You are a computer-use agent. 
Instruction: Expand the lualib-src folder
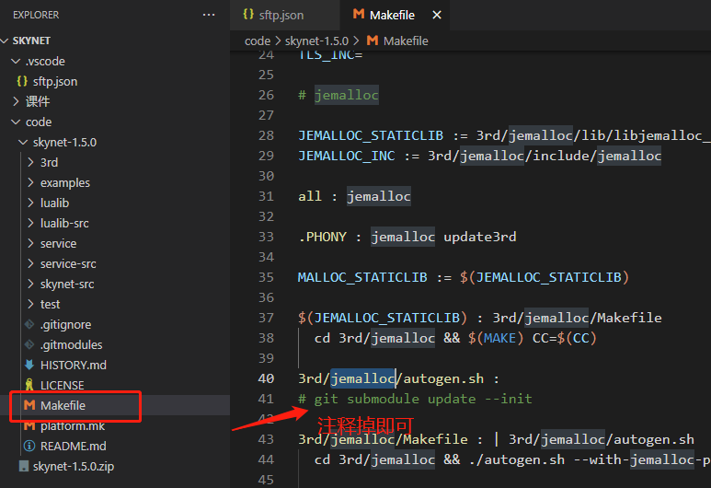click(x=31, y=223)
